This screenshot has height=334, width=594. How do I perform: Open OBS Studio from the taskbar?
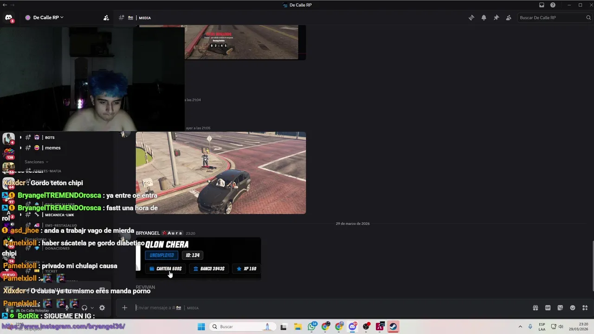[x=366, y=327]
